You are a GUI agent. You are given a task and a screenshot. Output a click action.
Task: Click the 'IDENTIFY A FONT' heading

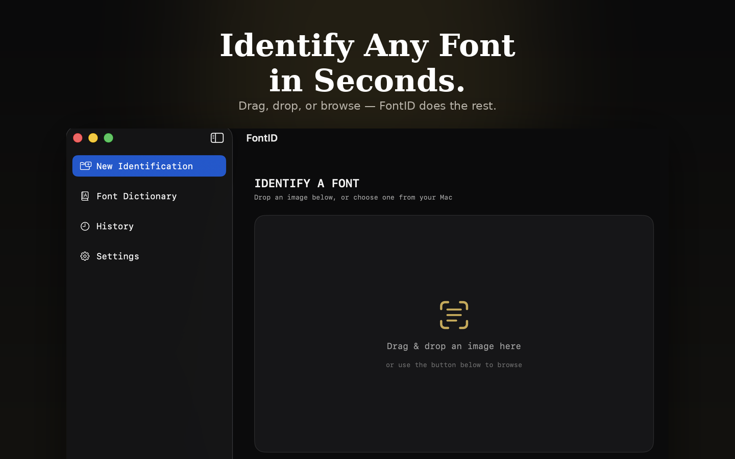[x=307, y=183]
